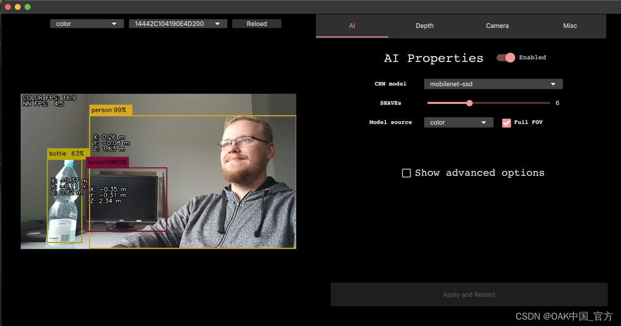621x326 pixels.
Task: Click the yellow minimize window button
Action: tap(18, 7)
